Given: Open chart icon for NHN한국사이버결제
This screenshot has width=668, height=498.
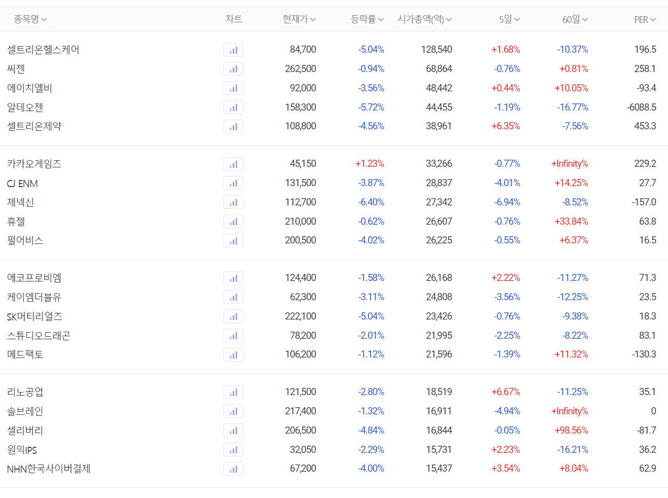Looking at the screenshot, I should pos(233,469).
